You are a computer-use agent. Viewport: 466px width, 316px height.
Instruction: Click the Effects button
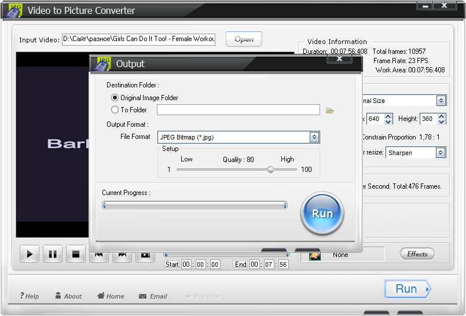coord(417,254)
